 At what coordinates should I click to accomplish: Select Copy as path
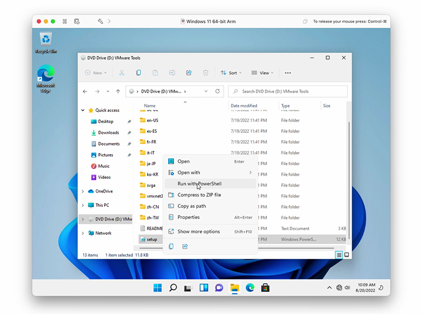(x=210, y=206)
